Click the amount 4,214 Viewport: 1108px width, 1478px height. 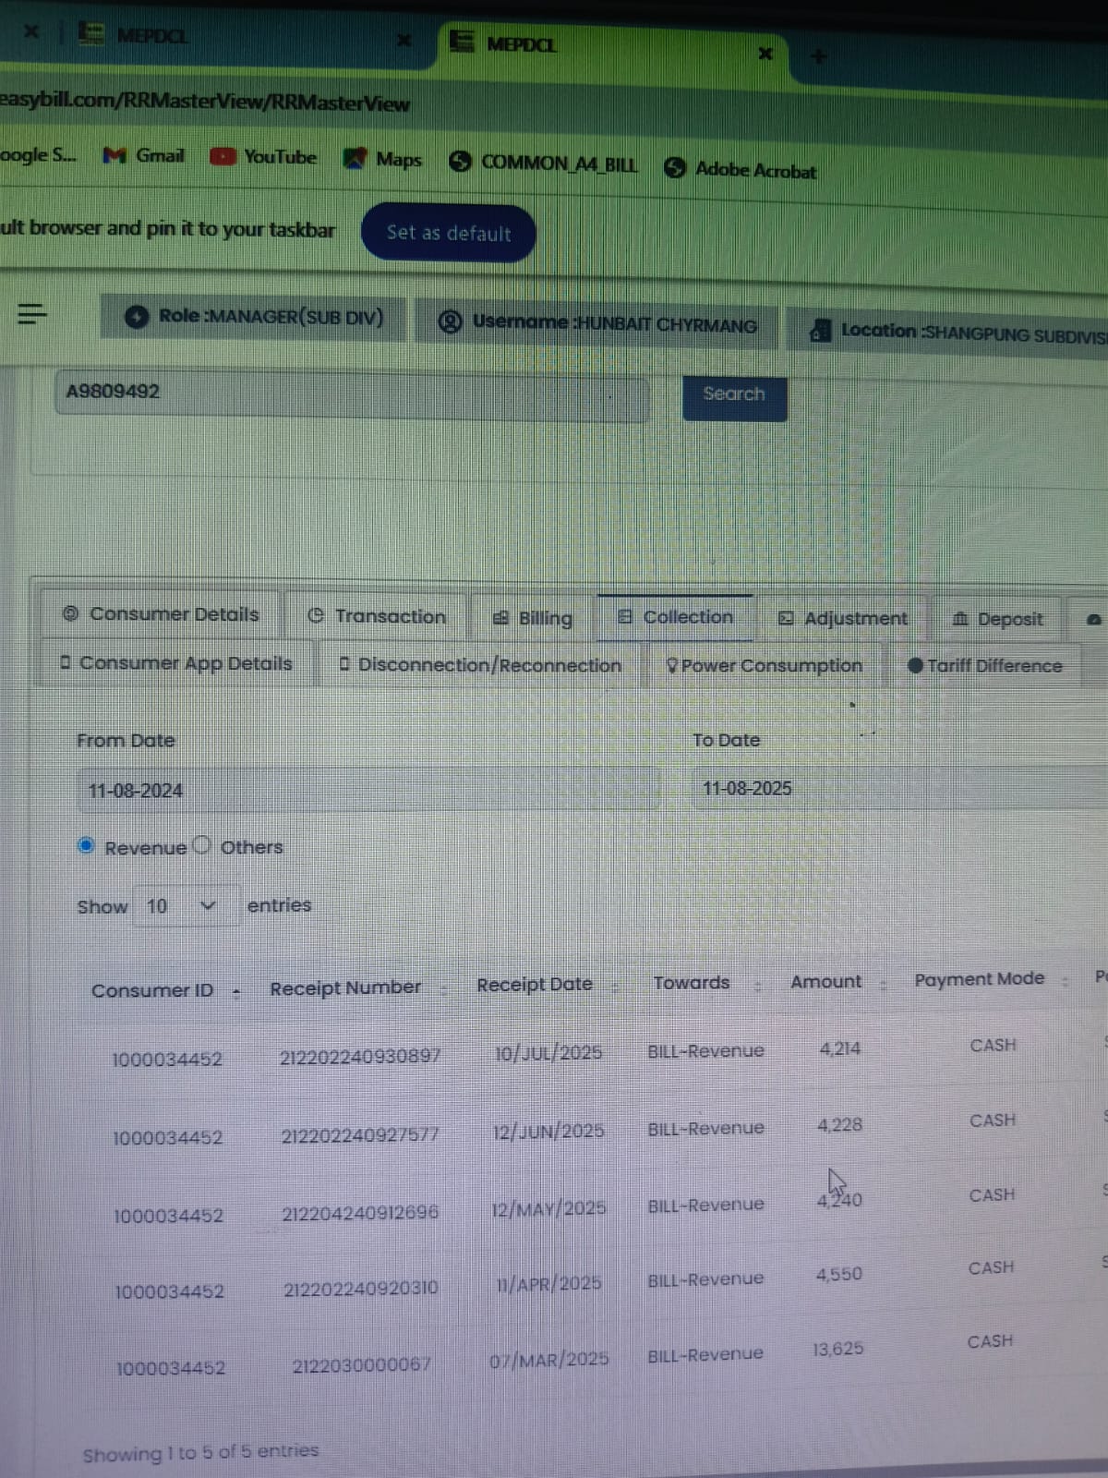[x=840, y=1048]
